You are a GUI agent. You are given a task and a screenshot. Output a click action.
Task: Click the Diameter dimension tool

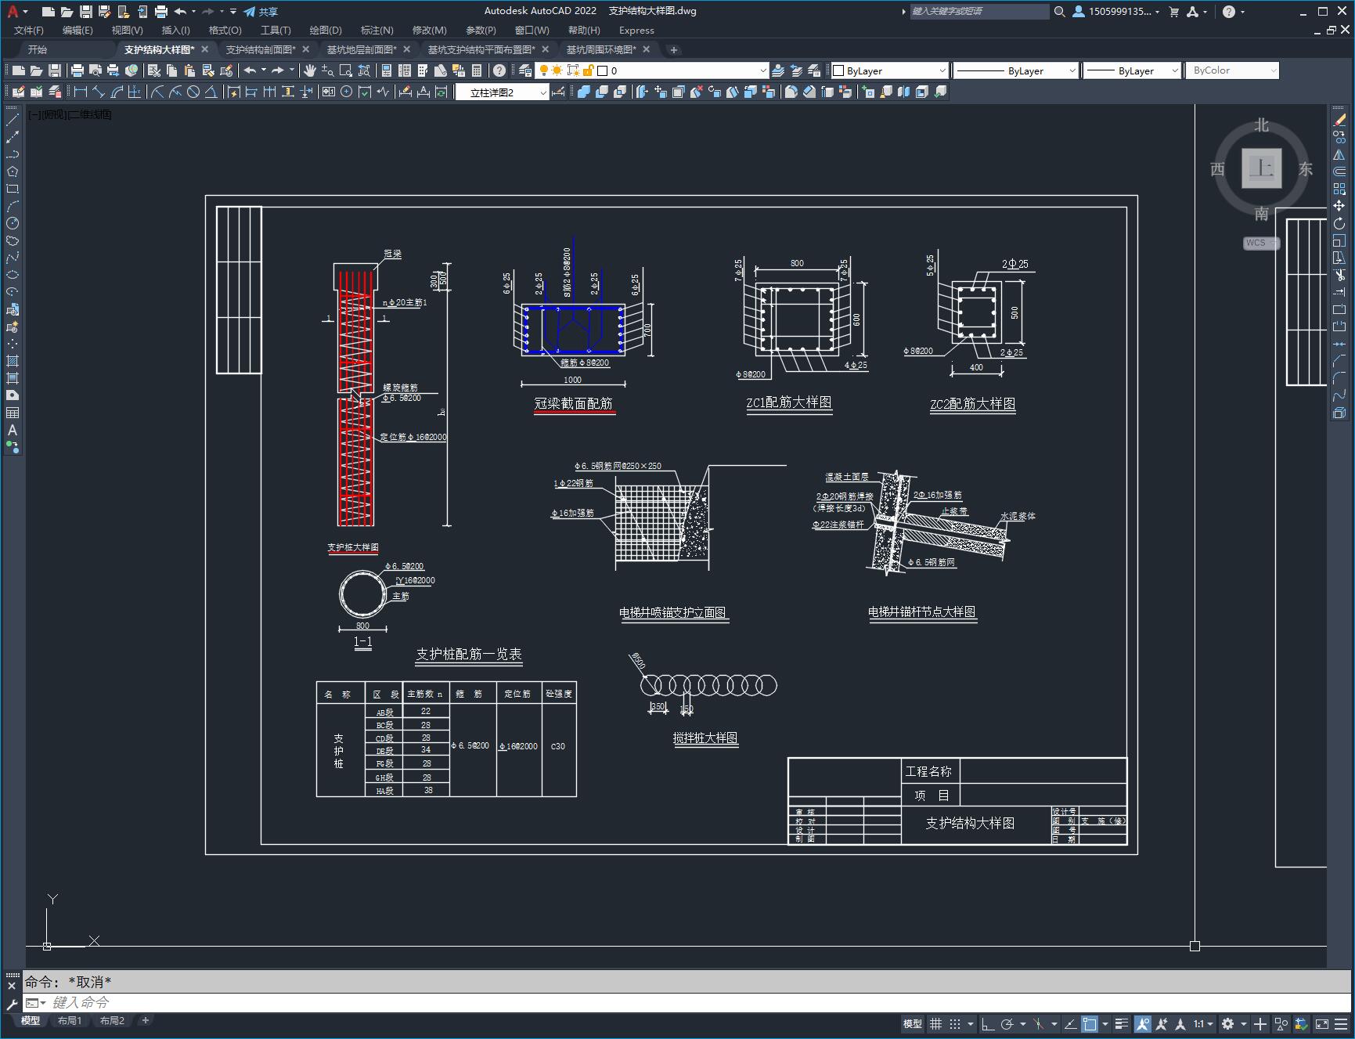(193, 92)
